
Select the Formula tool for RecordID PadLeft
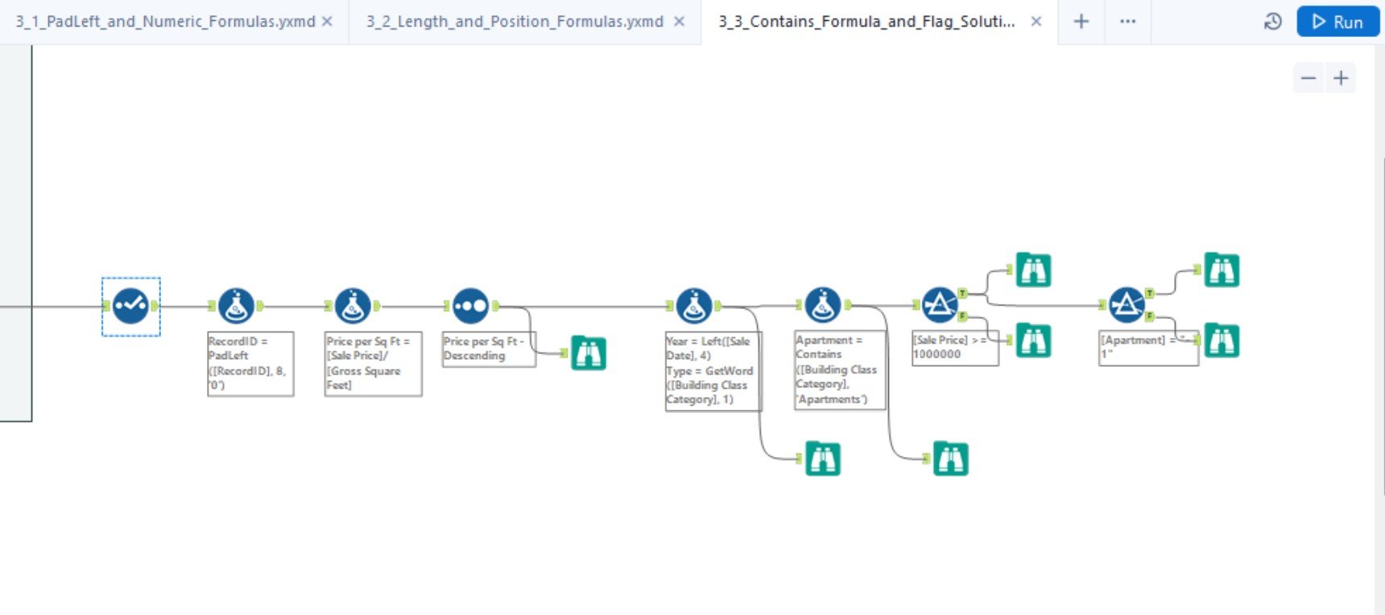pyautogui.click(x=236, y=306)
